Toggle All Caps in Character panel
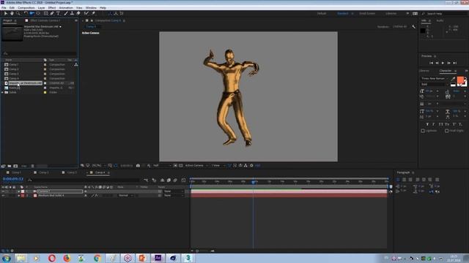Image resolution: width=469 pixels, height=263 pixels. [x=440, y=124]
